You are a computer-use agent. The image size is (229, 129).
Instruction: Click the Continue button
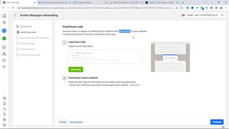tap(217, 122)
